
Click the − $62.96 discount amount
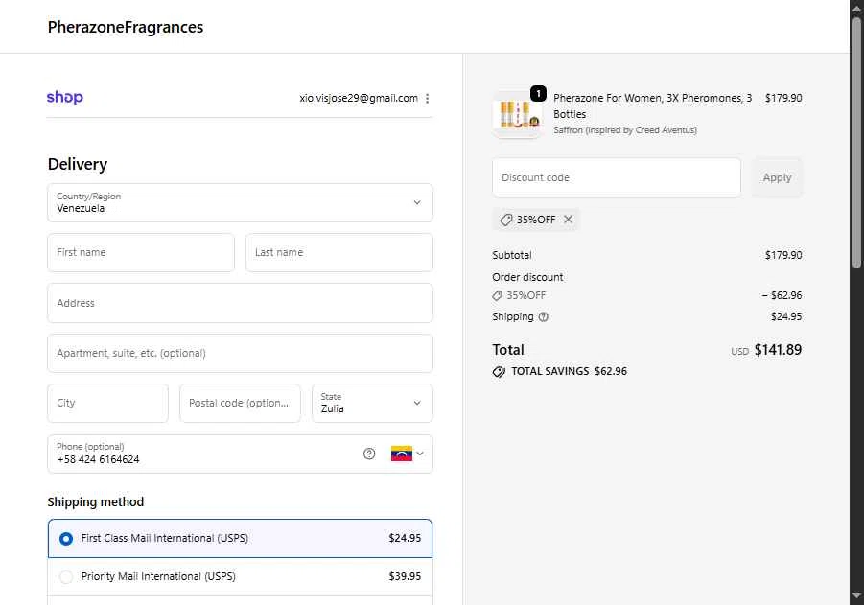coord(782,295)
